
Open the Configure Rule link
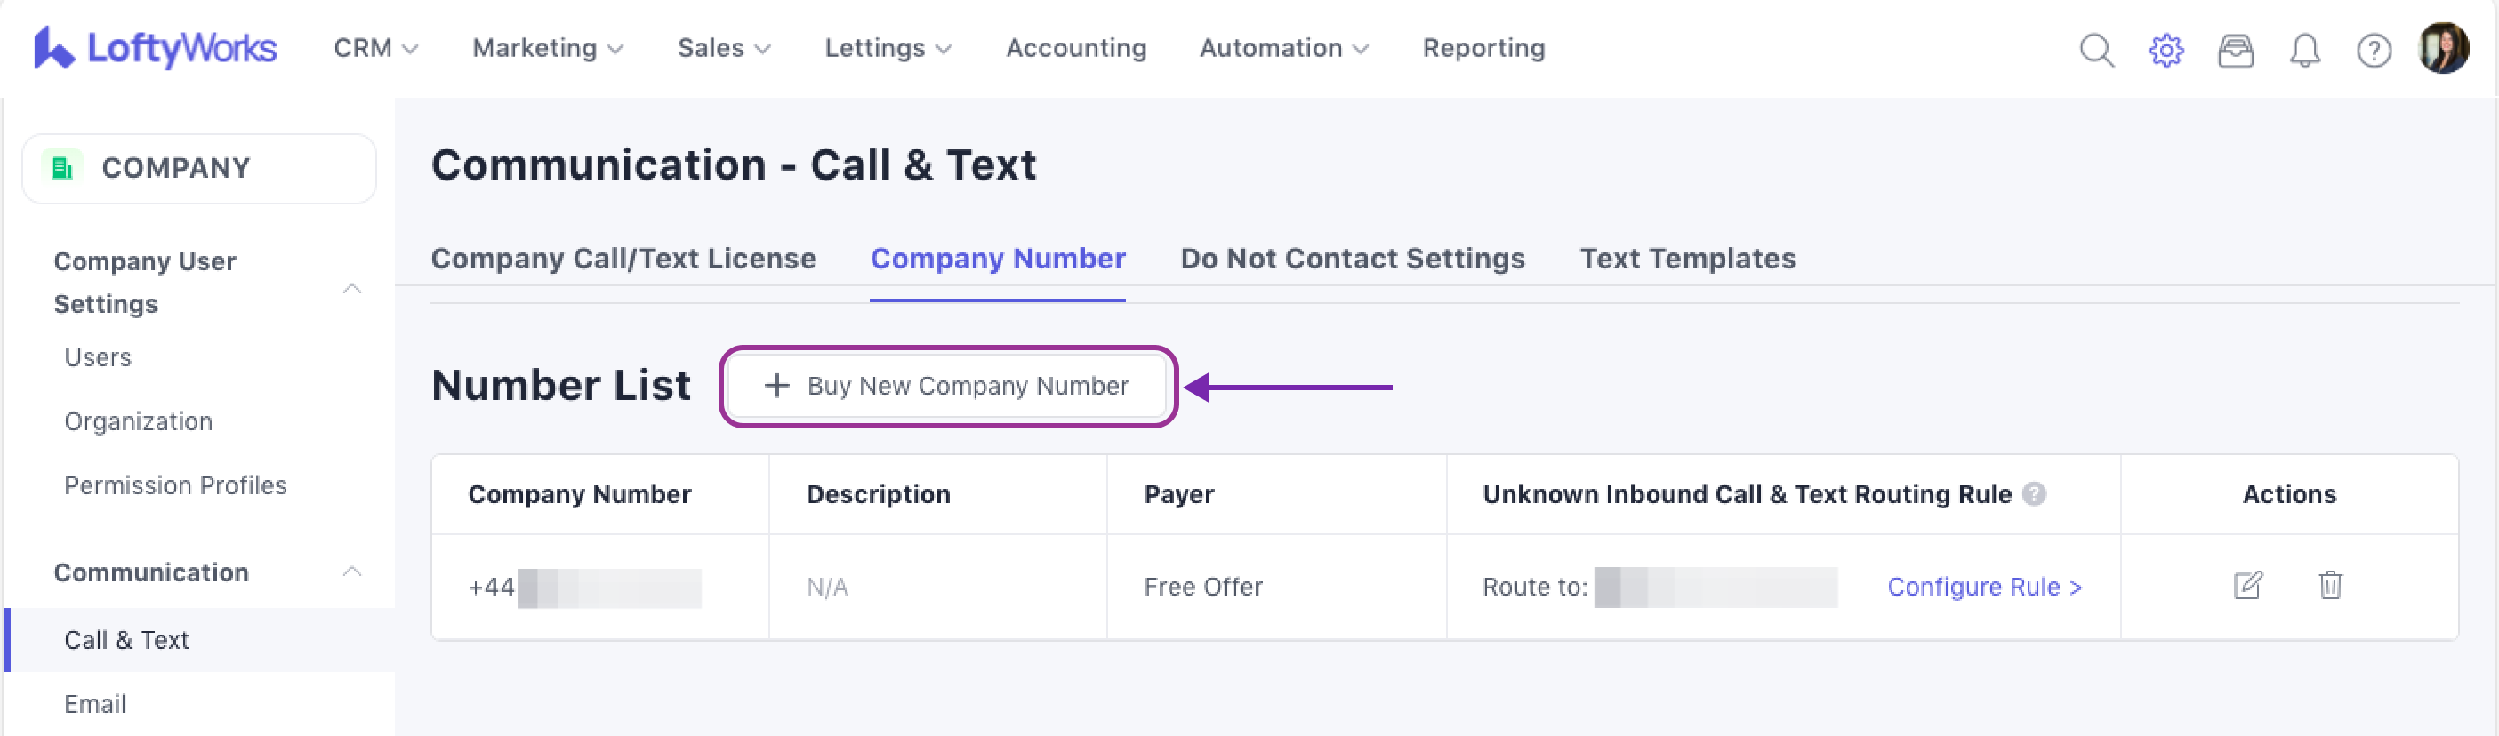[1984, 587]
